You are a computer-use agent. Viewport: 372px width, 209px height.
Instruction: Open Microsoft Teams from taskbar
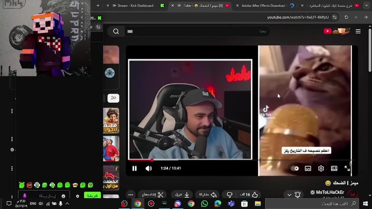point(231,204)
